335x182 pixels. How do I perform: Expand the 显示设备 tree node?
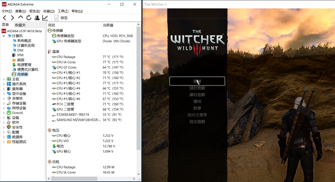pyautogui.click(x=4, y=94)
